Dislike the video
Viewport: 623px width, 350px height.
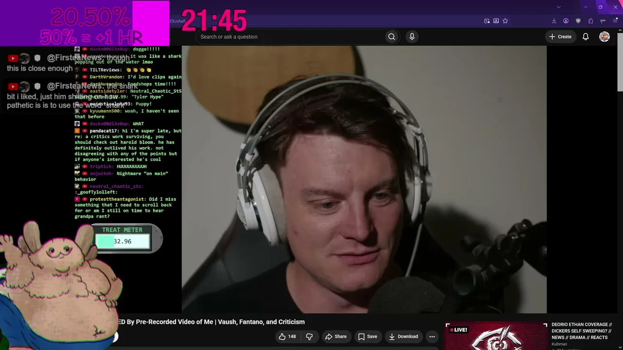(x=309, y=336)
